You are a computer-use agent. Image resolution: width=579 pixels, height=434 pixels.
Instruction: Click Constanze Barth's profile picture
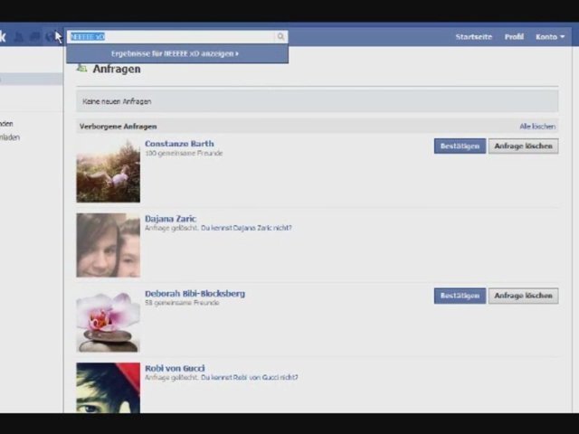pyautogui.click(x=108, y=170)
